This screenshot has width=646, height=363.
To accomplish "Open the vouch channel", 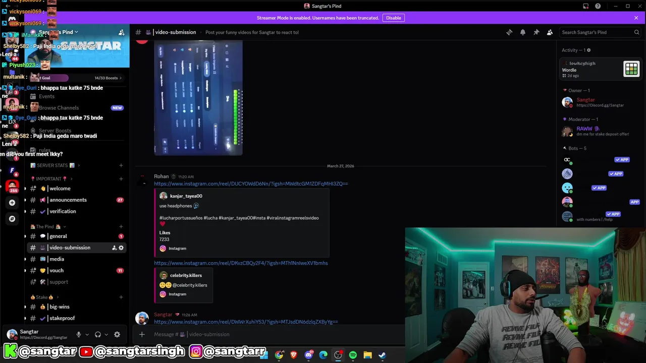I will [x=76, y=271].
